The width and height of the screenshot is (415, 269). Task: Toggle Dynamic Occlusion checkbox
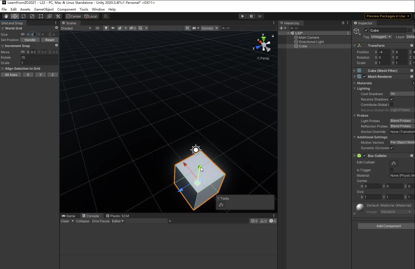click(391, 148)
